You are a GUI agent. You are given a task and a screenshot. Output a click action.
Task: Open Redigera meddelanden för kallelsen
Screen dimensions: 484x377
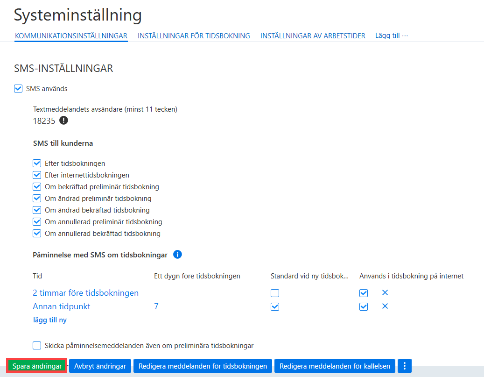335,366
